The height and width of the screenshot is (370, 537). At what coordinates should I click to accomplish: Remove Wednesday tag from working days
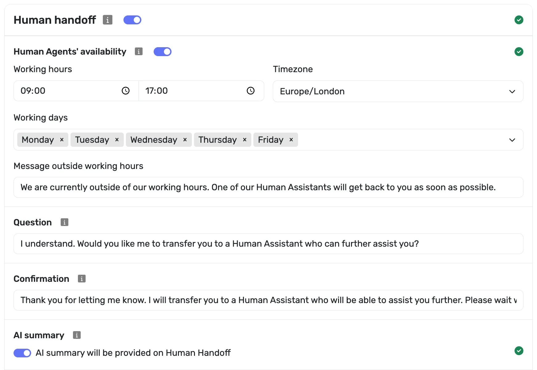[x=185, y=140]
